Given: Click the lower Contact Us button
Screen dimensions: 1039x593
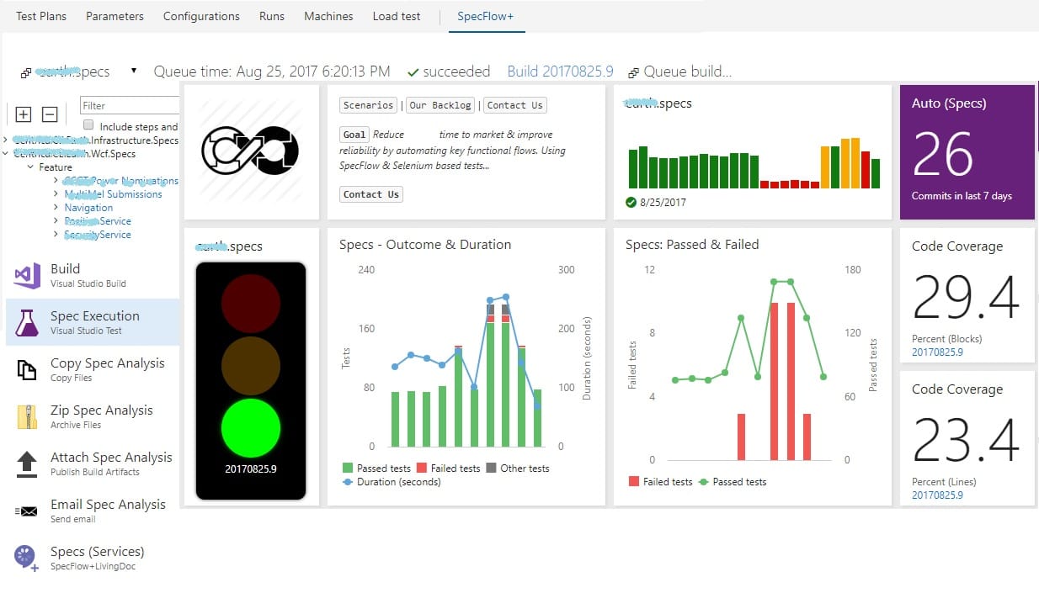Looking at the screenshot, I should pyautogui.click(x=371, y=194).
